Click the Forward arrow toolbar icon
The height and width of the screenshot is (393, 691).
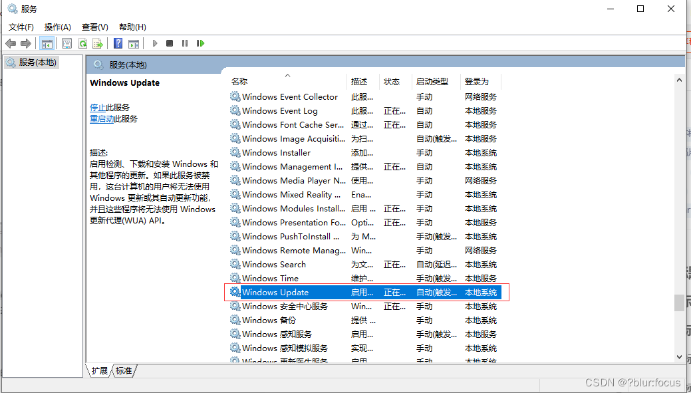[x=26, y=43]
